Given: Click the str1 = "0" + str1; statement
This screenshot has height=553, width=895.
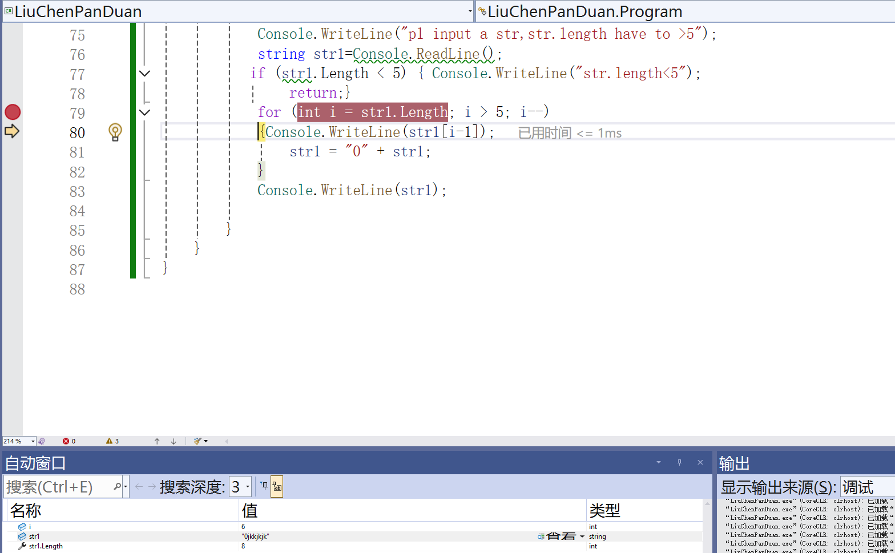Looking at the screenshot, I should click(360, 151).
